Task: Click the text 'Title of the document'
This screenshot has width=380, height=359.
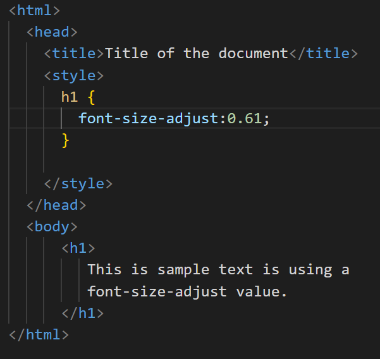Action: pos(197,54)
